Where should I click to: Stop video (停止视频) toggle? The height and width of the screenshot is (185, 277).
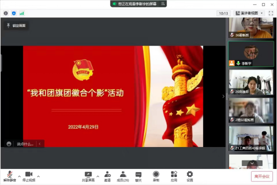29,176
